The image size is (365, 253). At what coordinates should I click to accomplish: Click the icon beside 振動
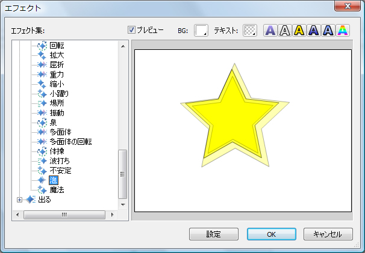[x=42, y=113]
